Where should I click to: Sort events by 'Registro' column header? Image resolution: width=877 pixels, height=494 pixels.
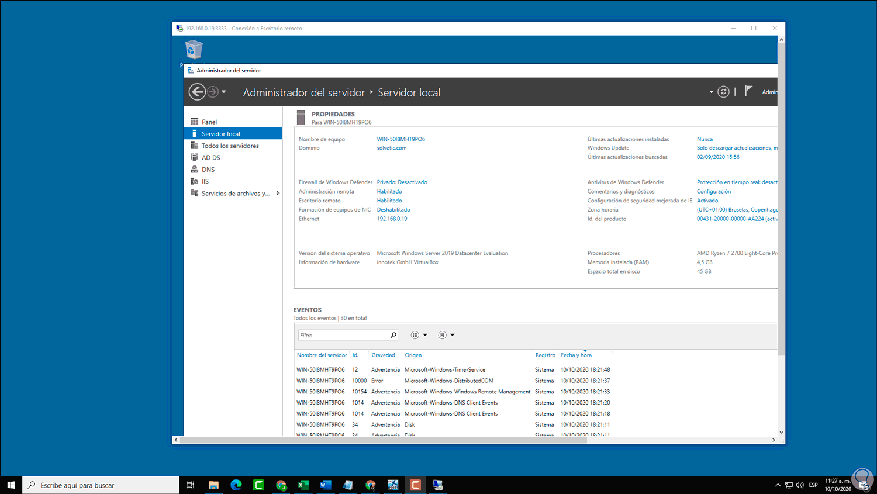tap(545, 355)
